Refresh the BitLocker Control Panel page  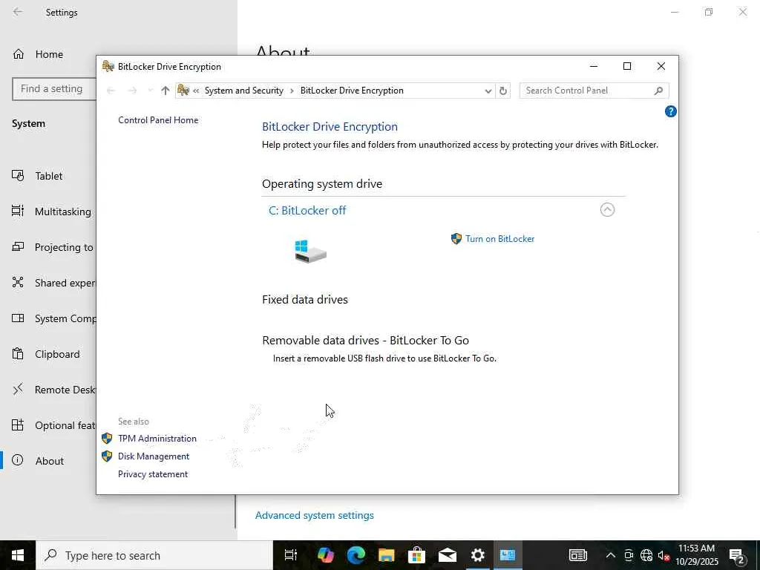click(503, 91)
